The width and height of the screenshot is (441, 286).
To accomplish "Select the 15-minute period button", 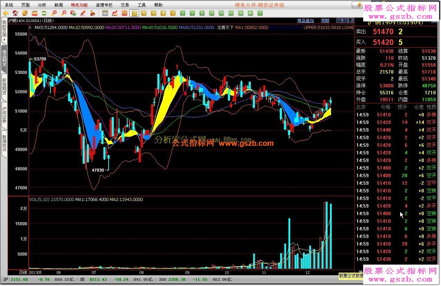I will pyautogui.click(x=212, y=13).
